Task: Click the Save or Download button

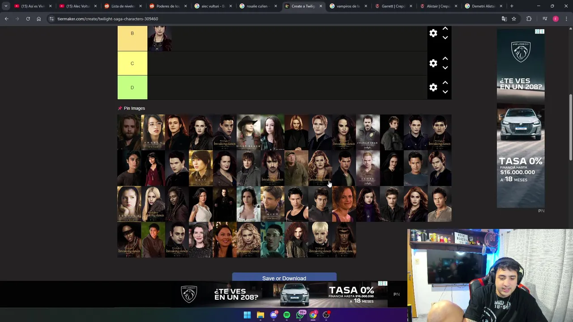Action: pyautogui.click(x=284, y=277)
